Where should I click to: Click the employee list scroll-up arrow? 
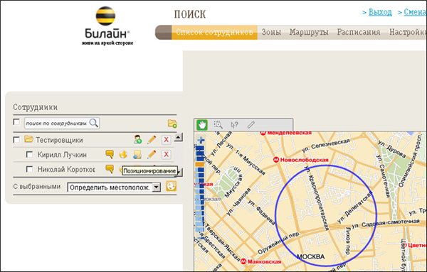(x=178, y=137)
